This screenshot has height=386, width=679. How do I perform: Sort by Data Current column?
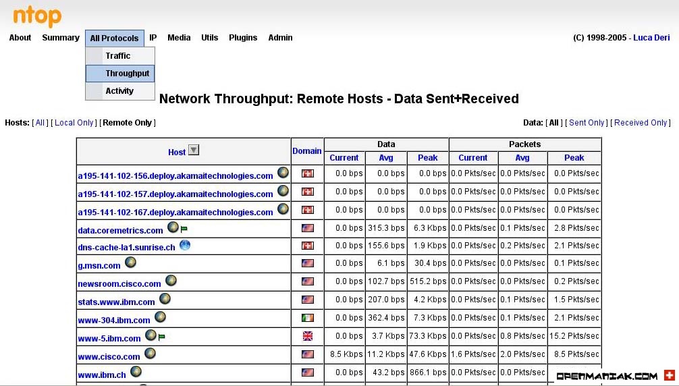click(x=344, y=158)
